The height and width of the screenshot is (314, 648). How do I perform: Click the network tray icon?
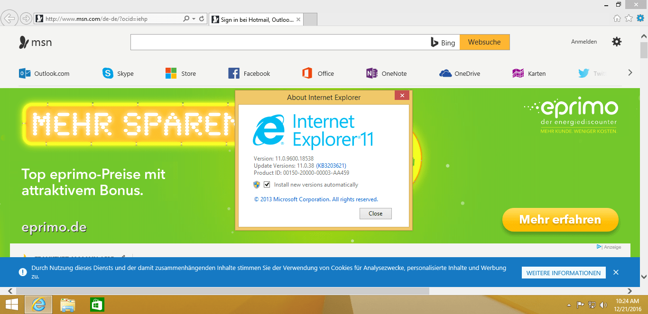592,305
